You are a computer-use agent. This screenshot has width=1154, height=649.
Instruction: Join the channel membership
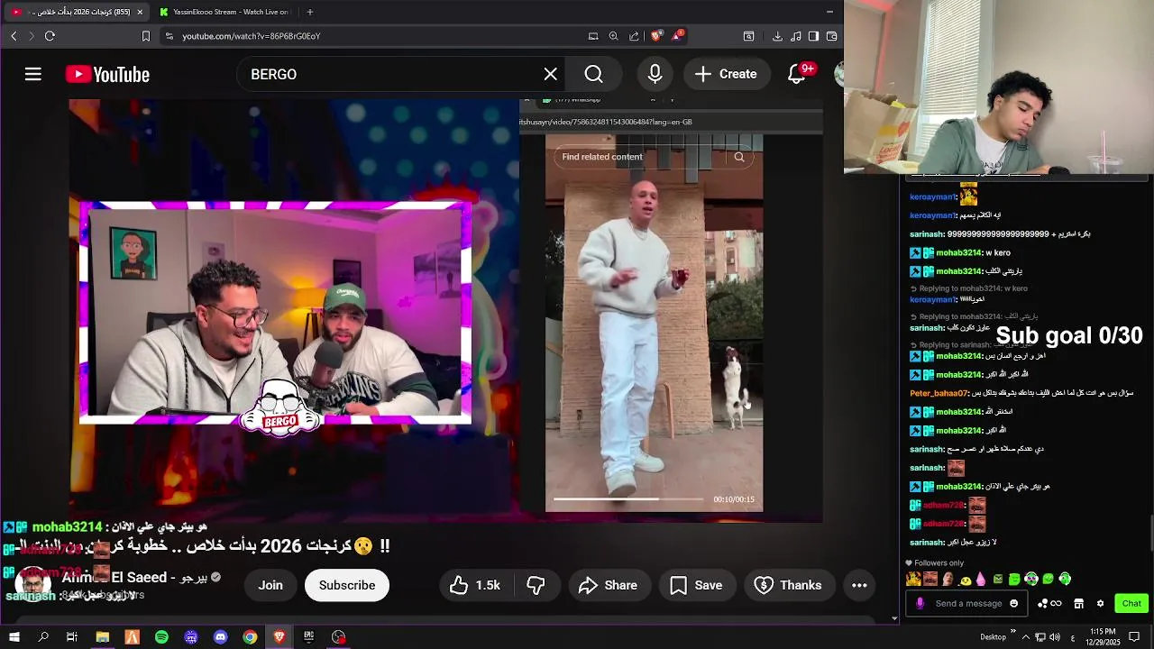(270, 585)
